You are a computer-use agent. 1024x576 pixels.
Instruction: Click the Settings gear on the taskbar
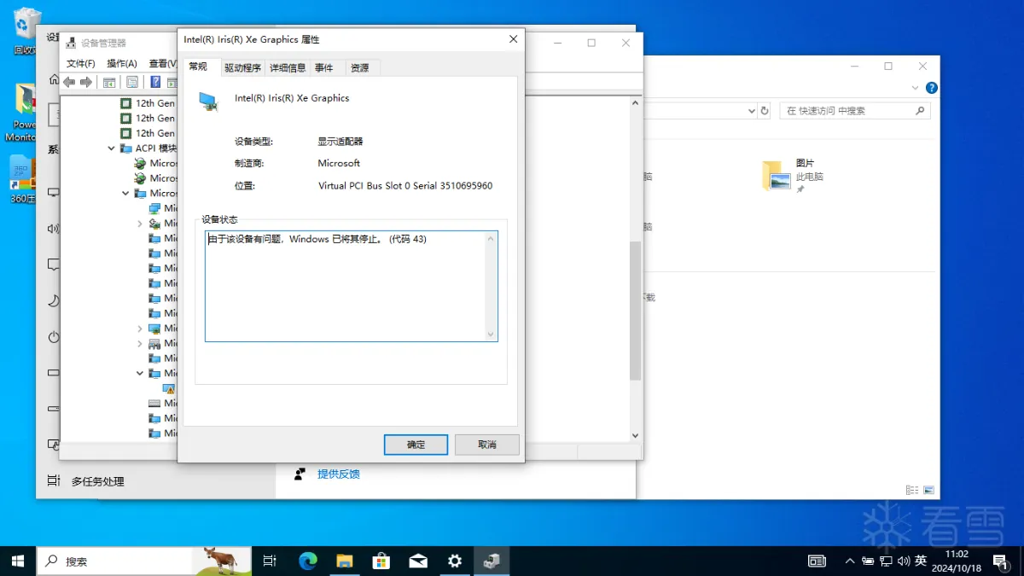point(455,561)
